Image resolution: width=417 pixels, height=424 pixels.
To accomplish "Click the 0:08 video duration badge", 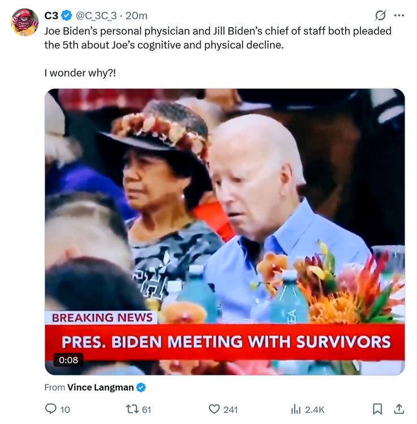I will click(68, 360).
